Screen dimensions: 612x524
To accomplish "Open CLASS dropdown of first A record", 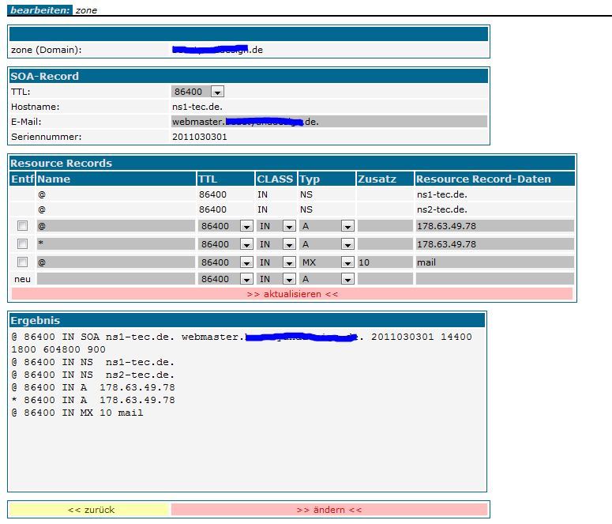I will 289,227.
